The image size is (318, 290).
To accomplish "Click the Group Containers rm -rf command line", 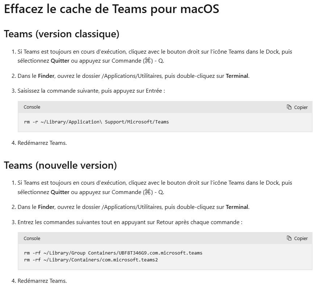I will click(x=113, y=253).
